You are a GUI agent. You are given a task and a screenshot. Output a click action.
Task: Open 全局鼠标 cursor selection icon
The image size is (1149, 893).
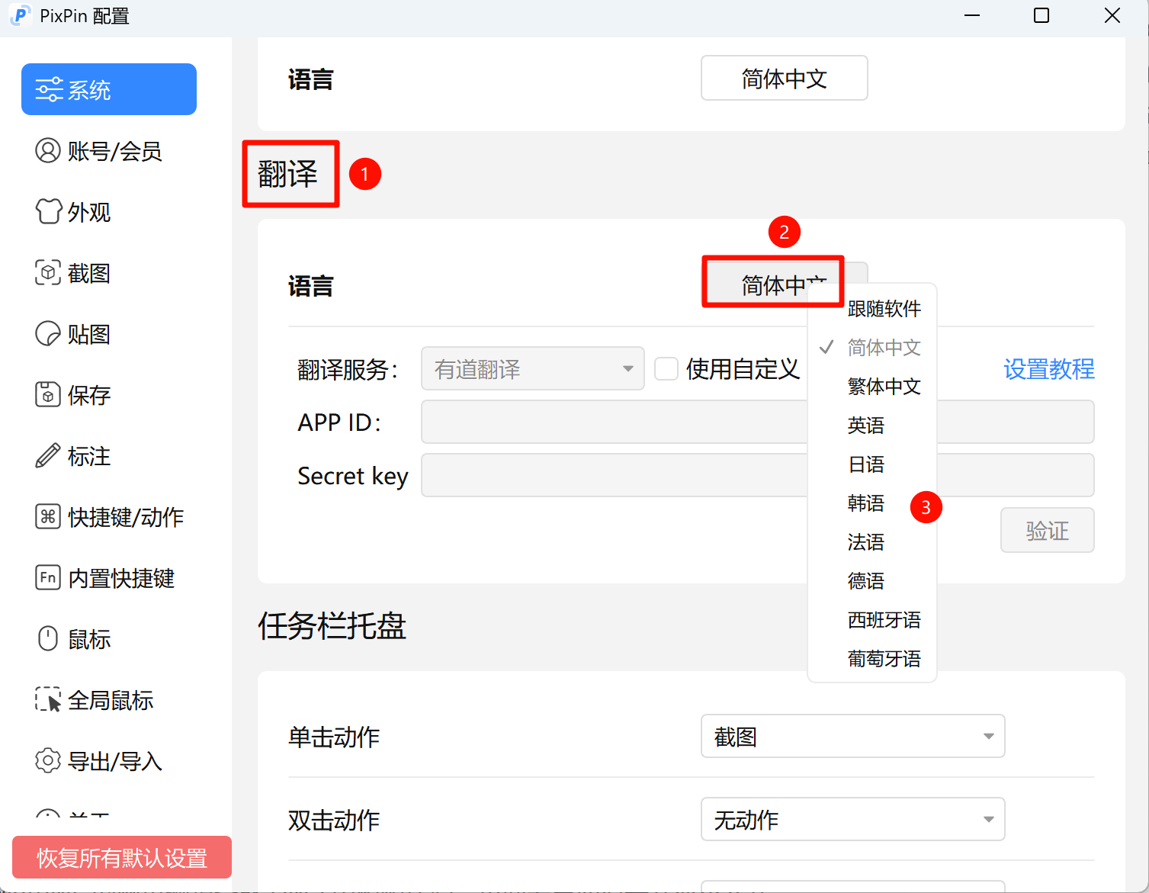tap(47, 700)
